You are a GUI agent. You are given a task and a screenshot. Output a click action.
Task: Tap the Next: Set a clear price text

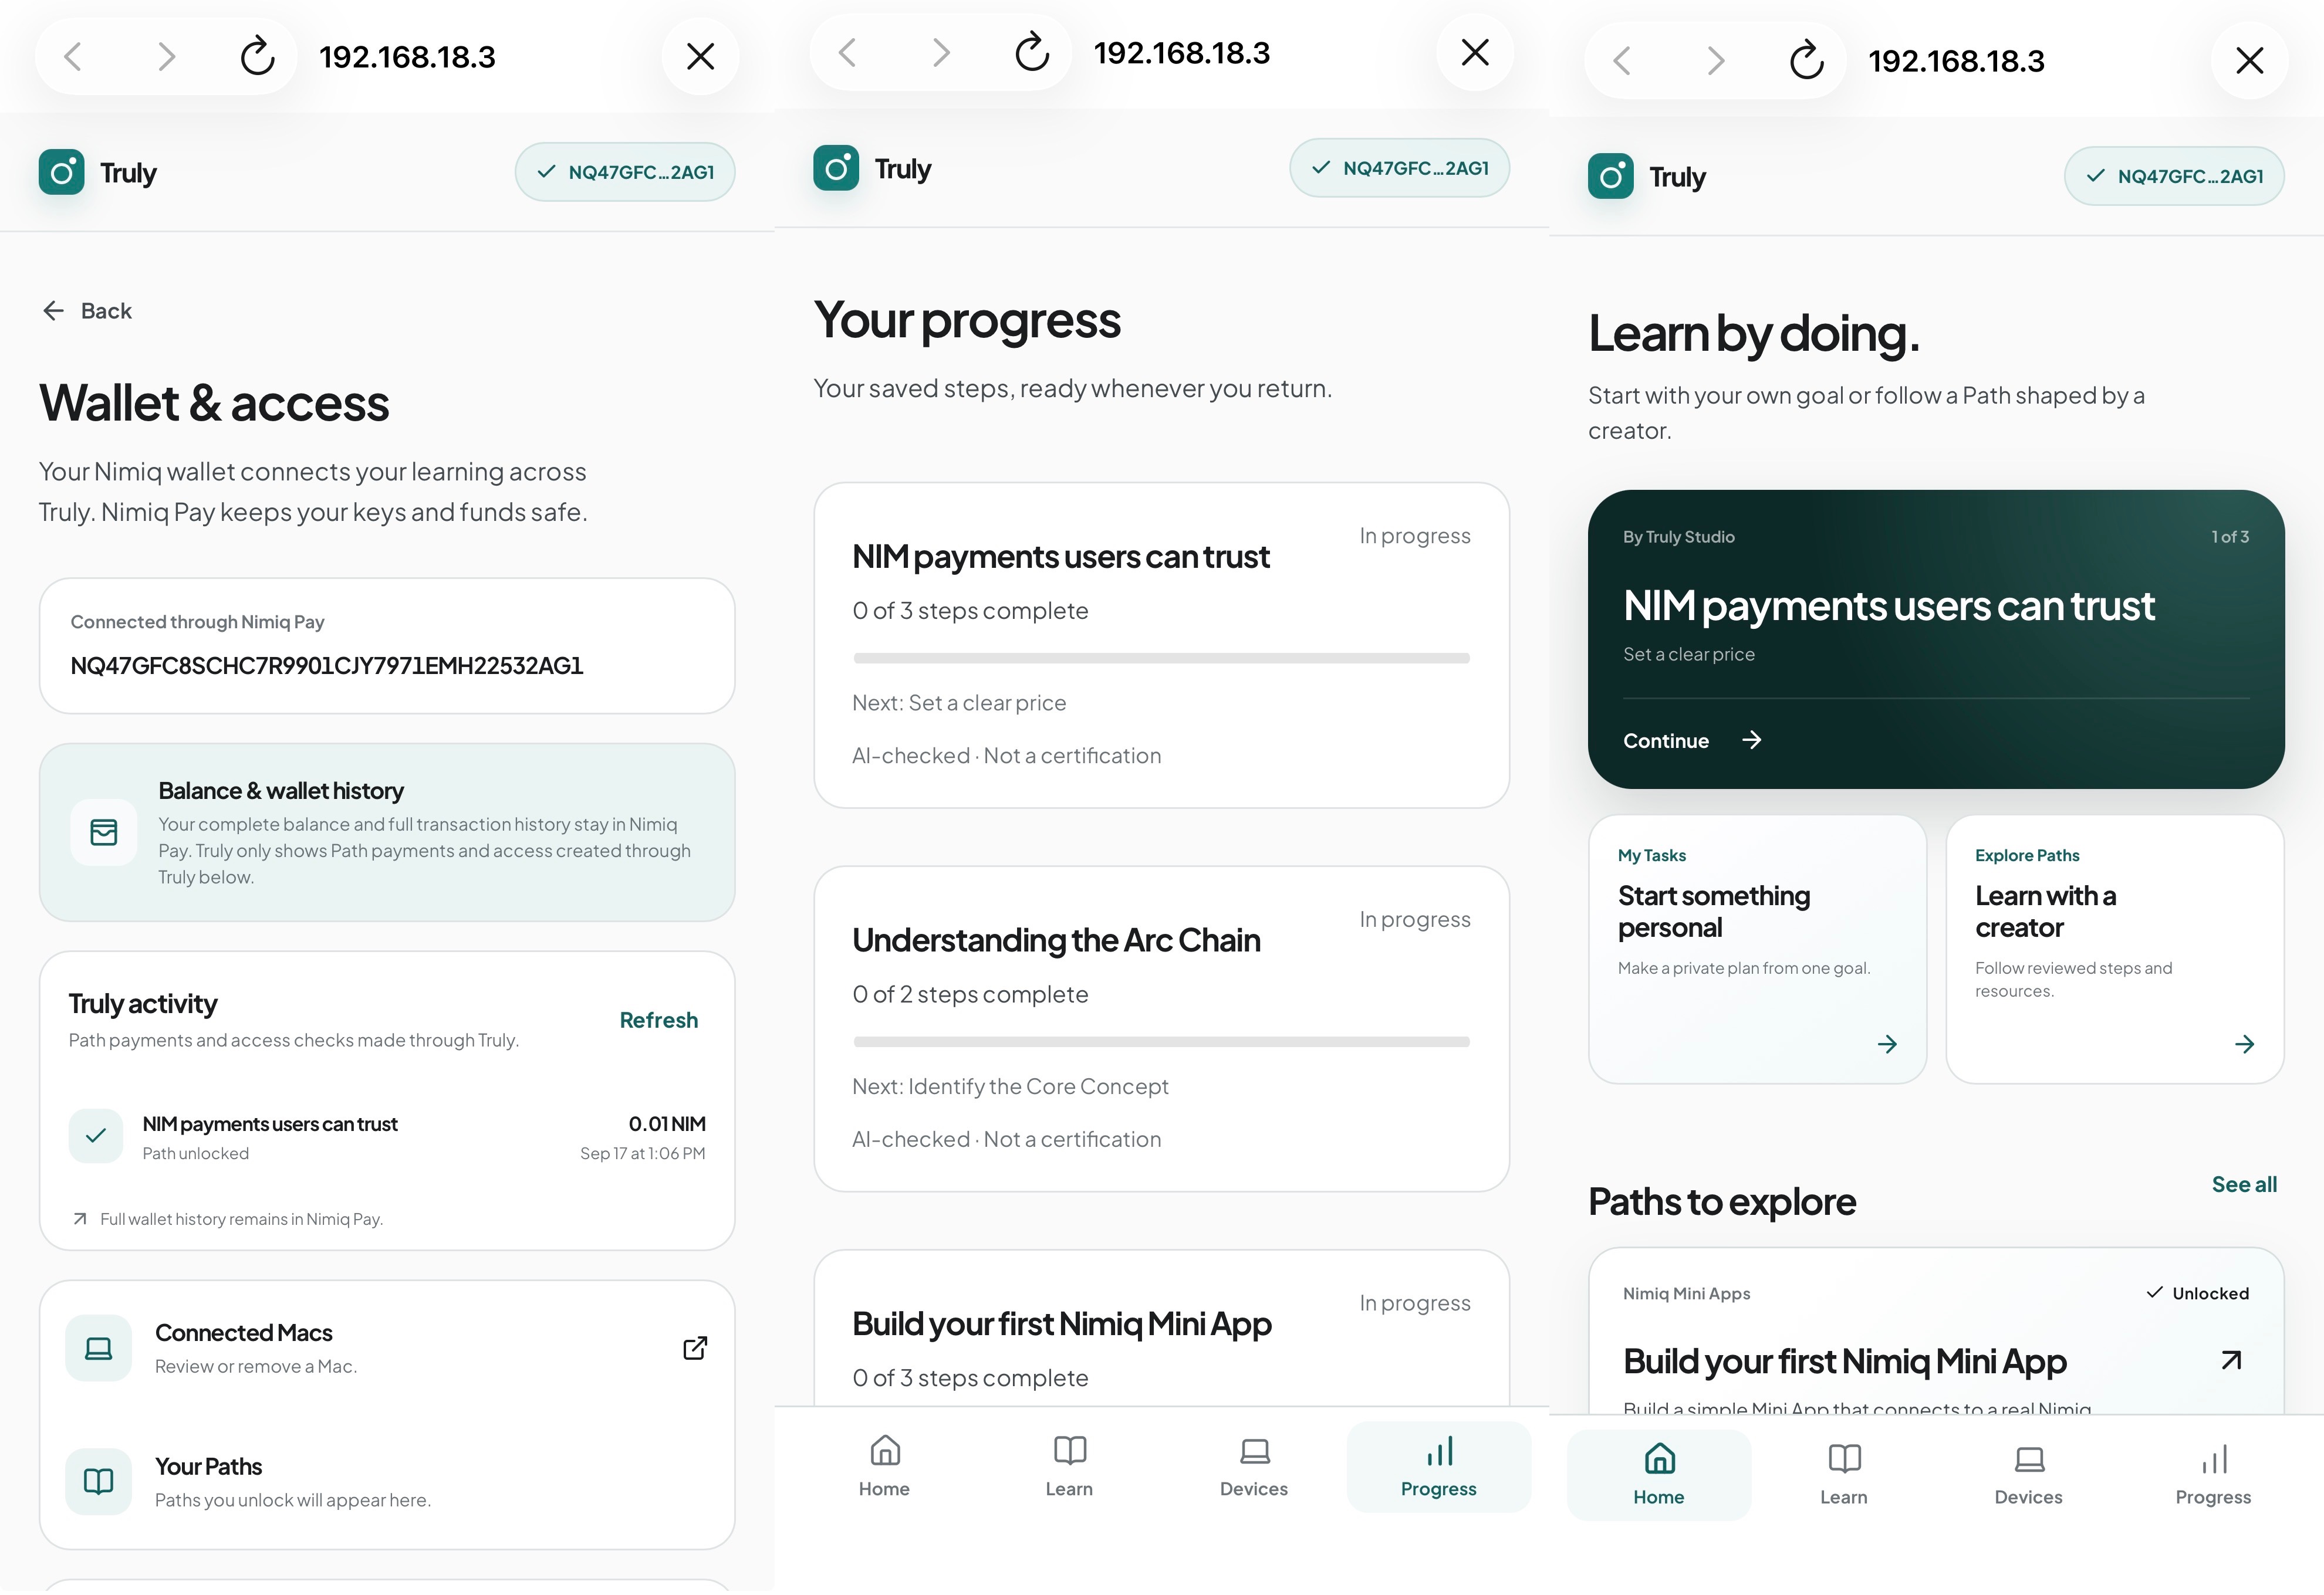tap(959, 703)
